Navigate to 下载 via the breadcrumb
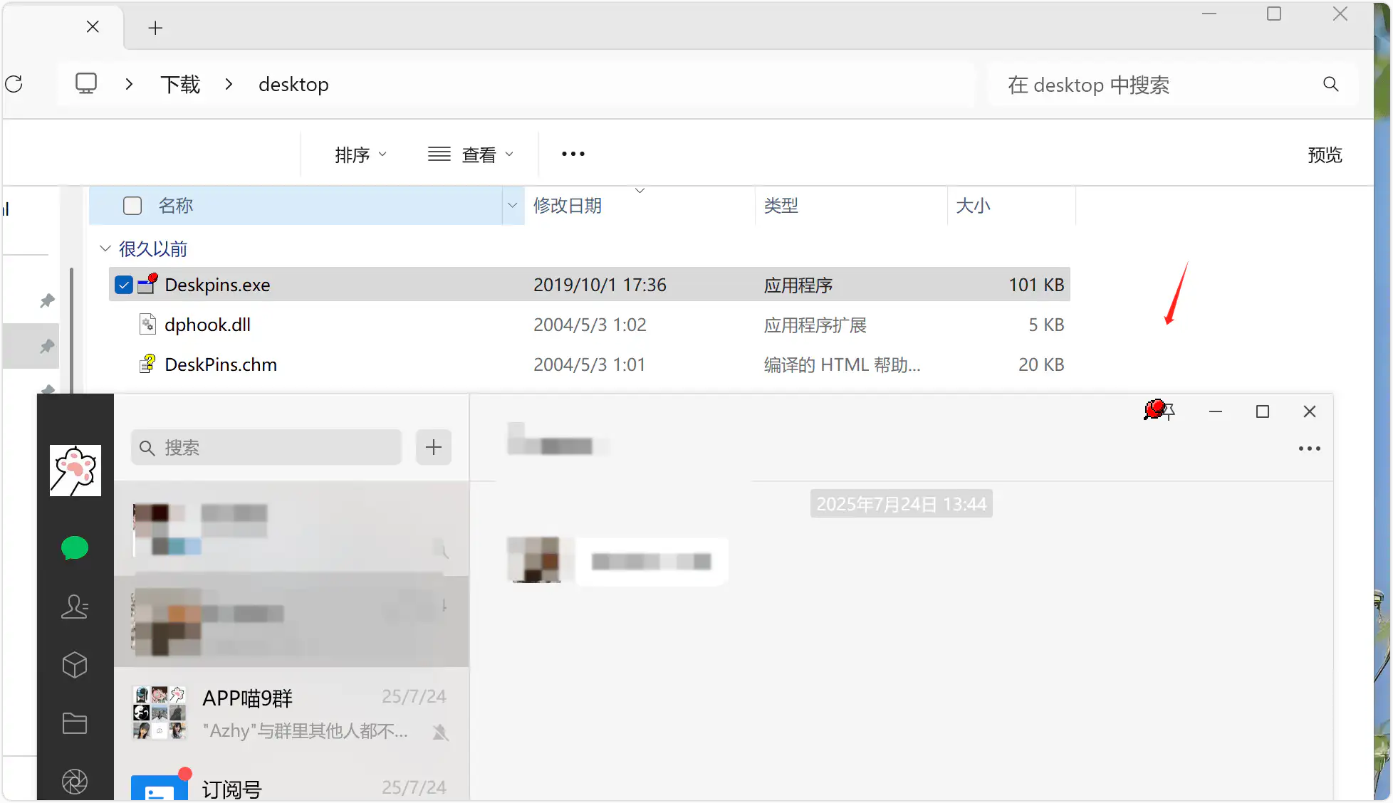The height and width of the screenshot is (803, 1393). point(180,84)
